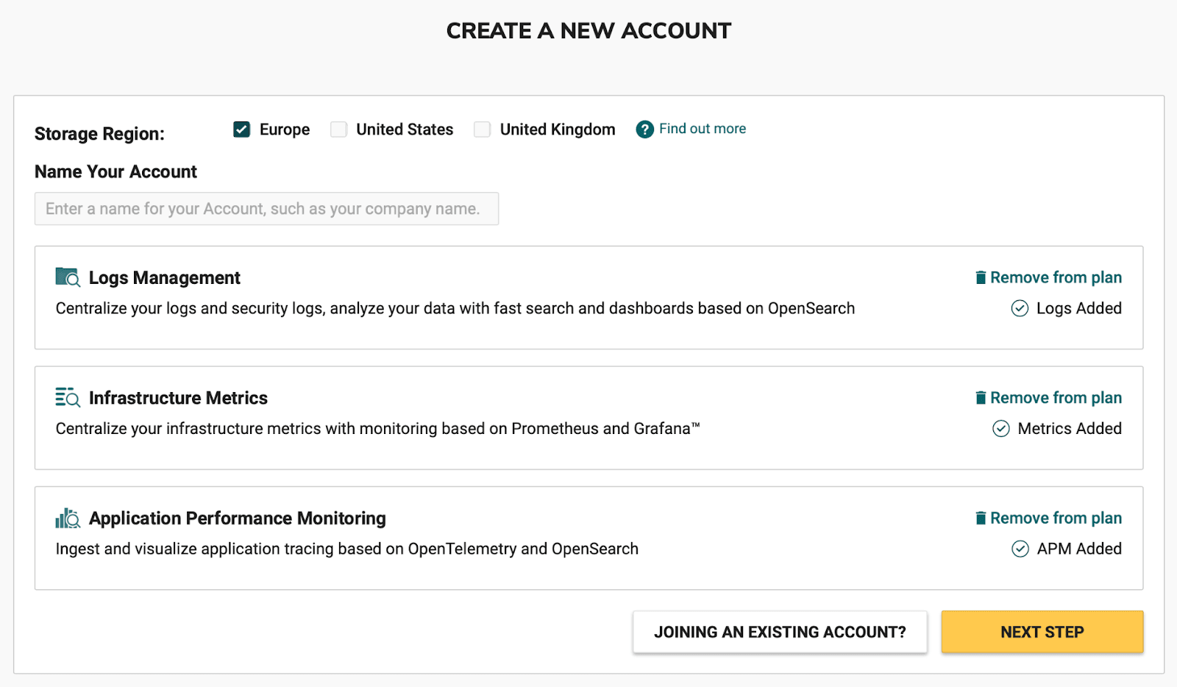Click the NEXT STEP button
Viewport: 1177px width, 687px height.
[x=1042, y=632]
